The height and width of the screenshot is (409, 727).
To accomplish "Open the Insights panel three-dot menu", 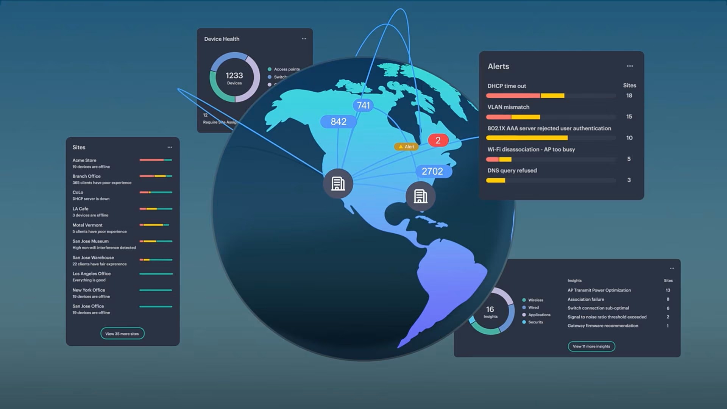I will (x=672, y=268).
